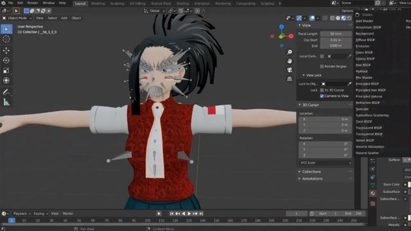Open the Playback dropdown in timeline
Screen dimensions: 411x231
click(x=21, y=214)
